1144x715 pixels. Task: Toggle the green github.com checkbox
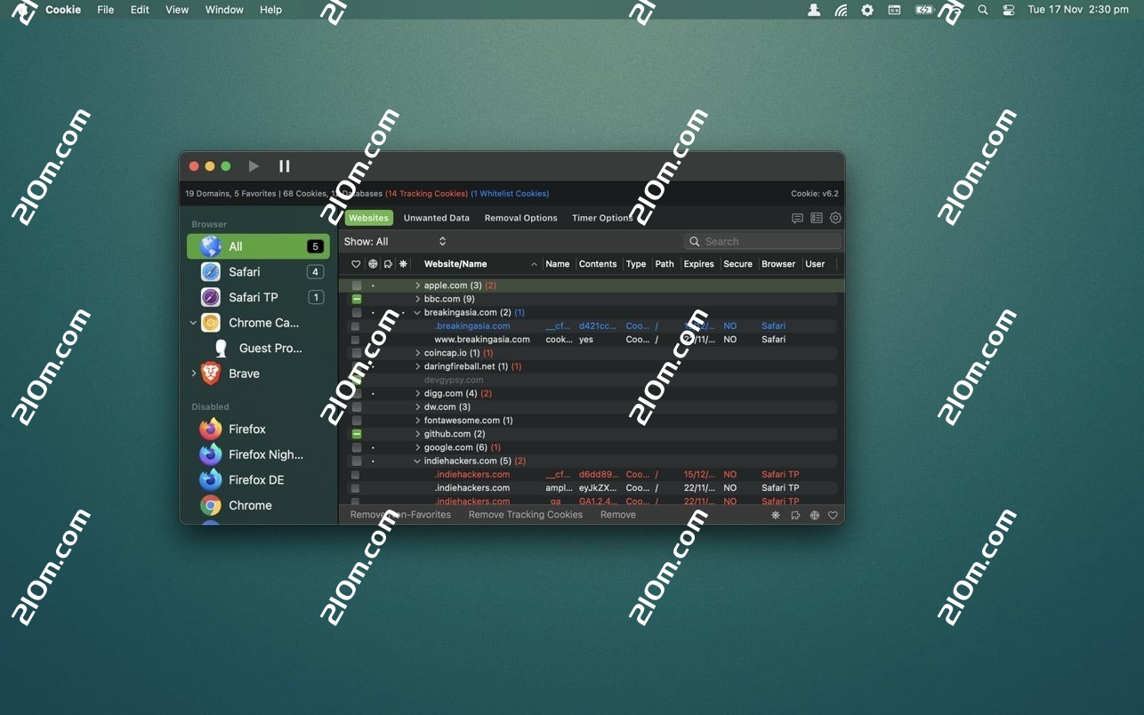[x=357, y=434]
